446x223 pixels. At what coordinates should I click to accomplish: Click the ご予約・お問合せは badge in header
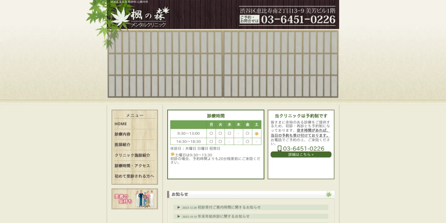249,20
